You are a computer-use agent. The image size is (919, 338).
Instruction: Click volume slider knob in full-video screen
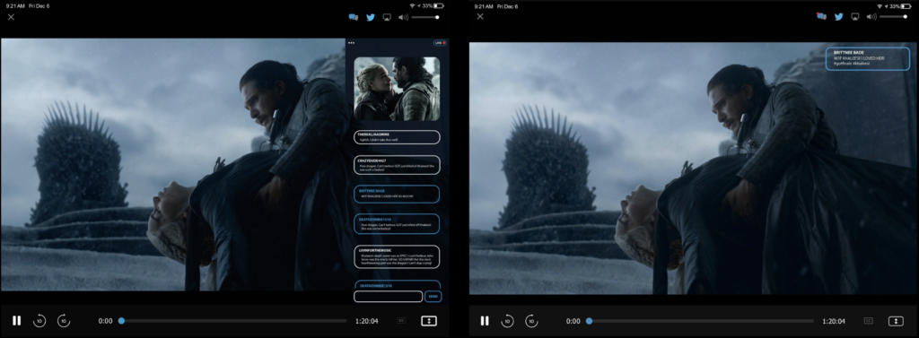(906, 17)
